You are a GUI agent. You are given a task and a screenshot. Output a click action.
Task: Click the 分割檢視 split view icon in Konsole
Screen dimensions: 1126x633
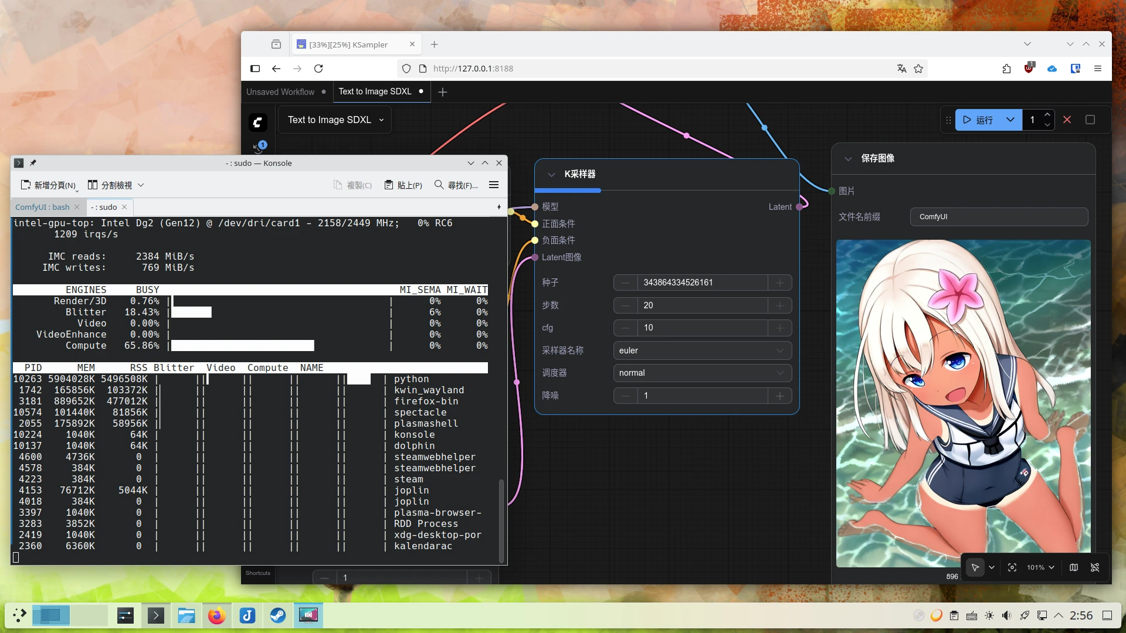94,185
